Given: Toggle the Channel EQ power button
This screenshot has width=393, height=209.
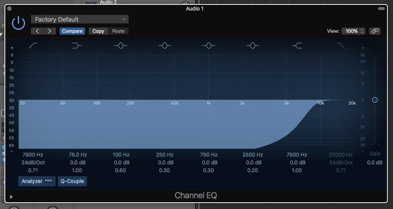Looking at the screenshot, I should click(18, 23).
